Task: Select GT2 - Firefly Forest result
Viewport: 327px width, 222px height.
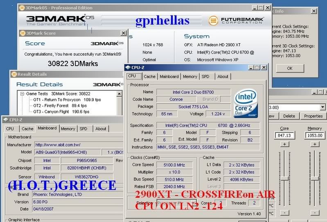Action: pyautogui.click(x=60, y=106)
